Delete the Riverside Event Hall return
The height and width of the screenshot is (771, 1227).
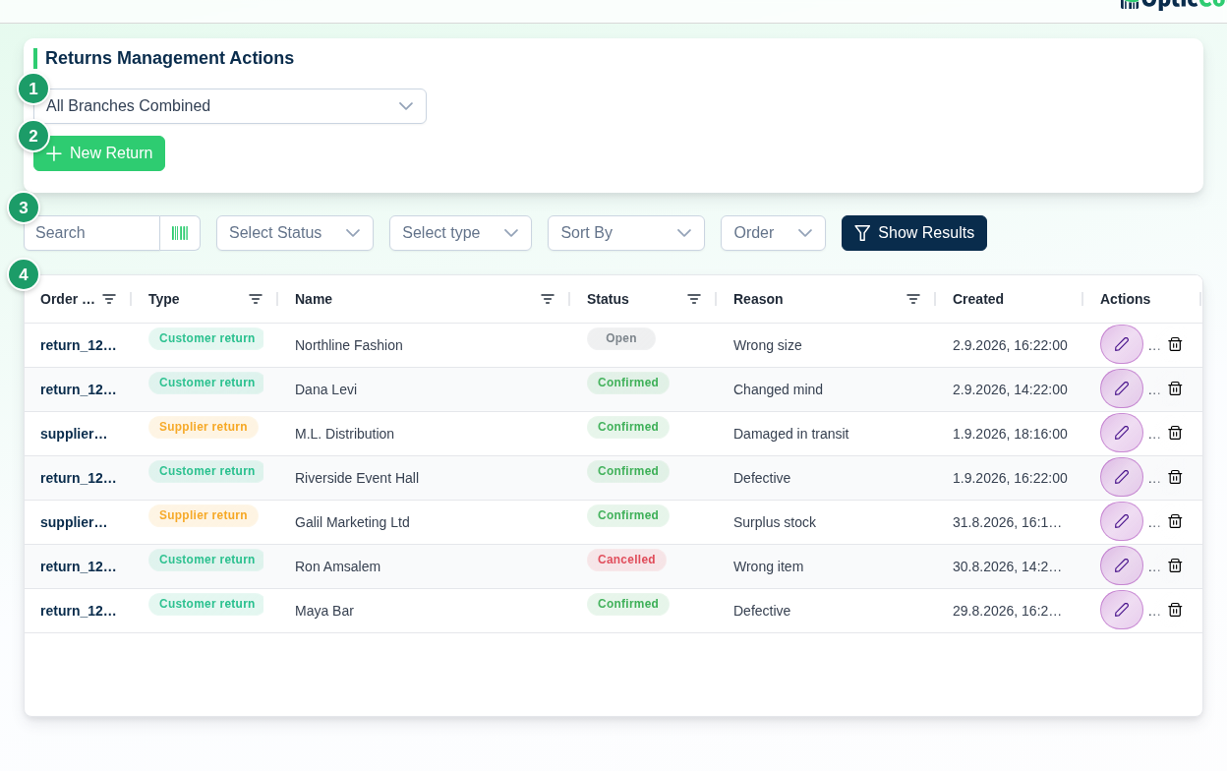1175,477
